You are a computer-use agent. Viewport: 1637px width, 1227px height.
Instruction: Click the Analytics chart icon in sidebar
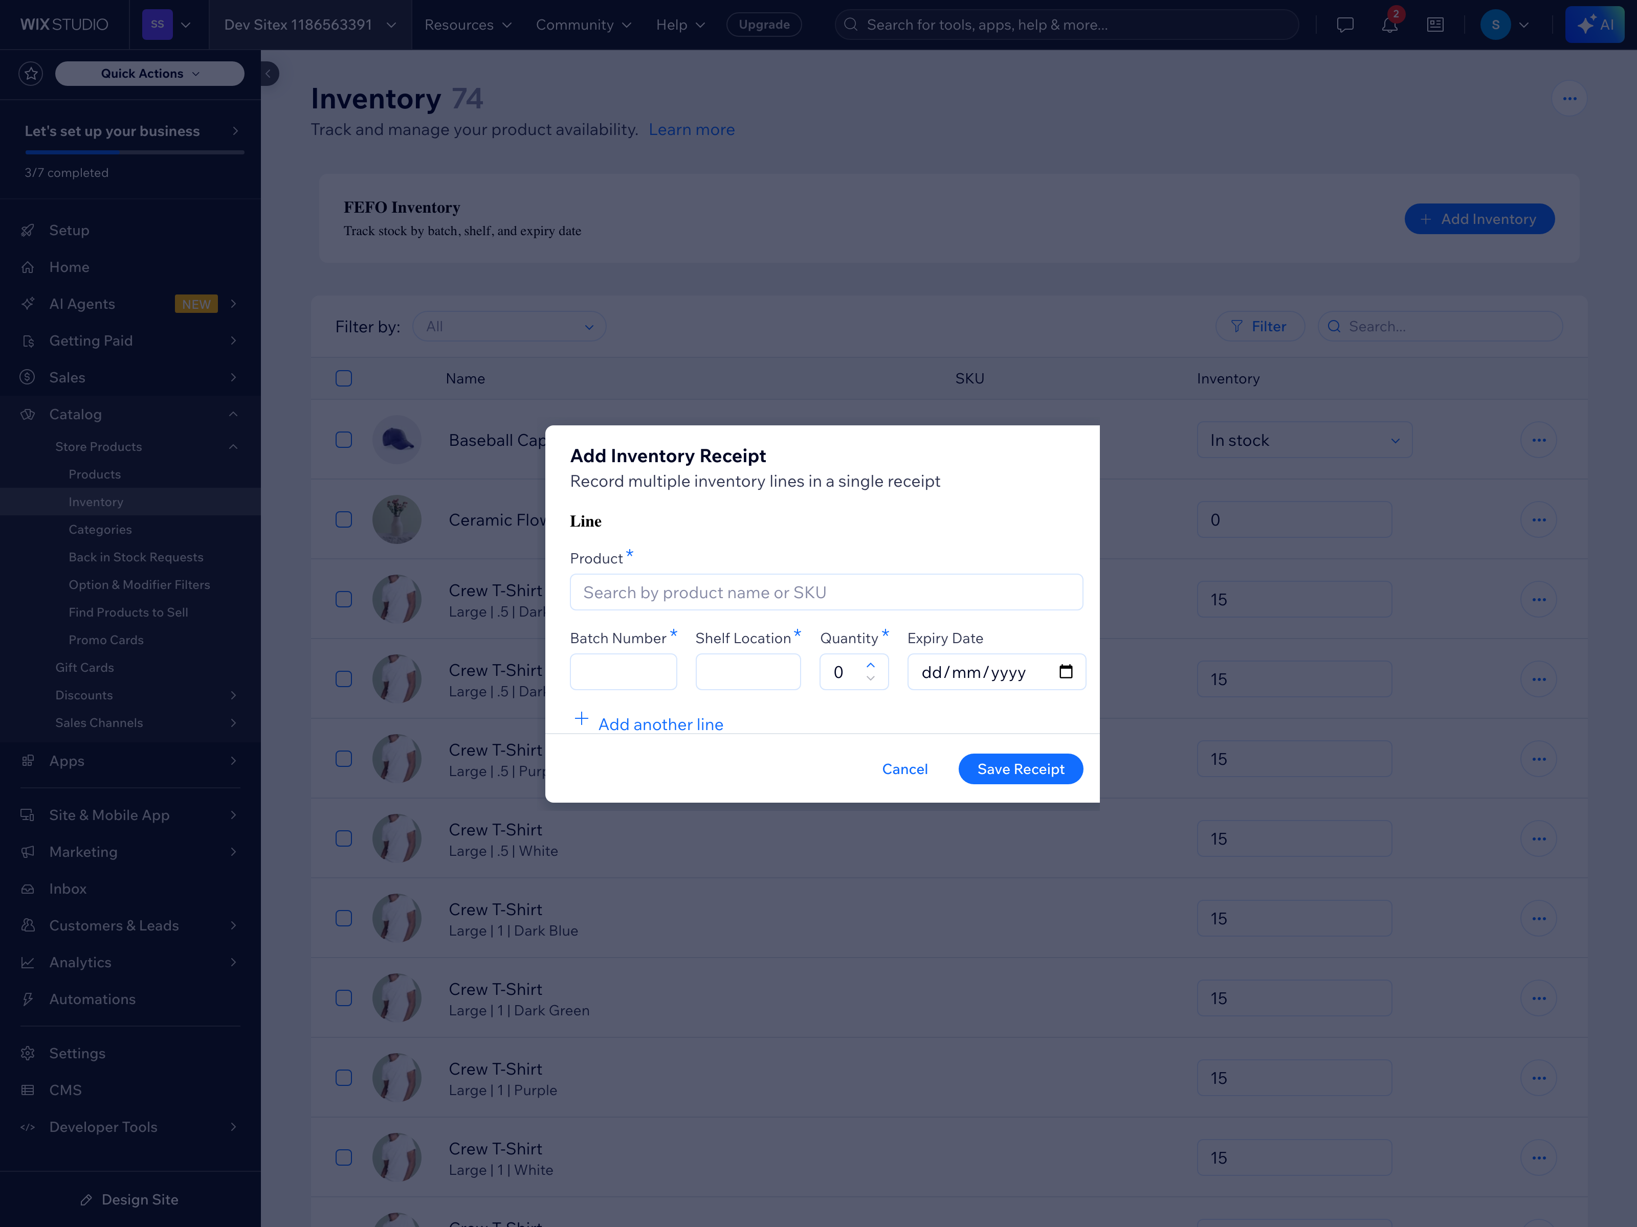point(28,962)
